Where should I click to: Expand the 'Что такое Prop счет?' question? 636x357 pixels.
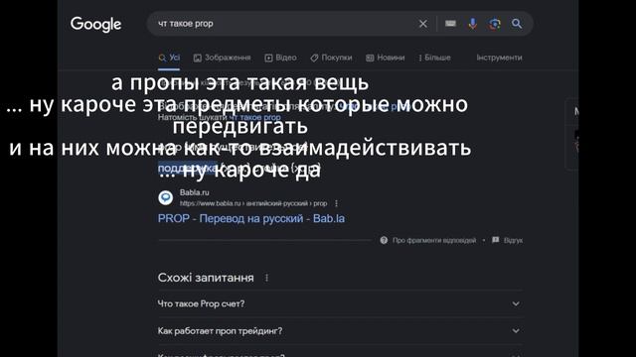[x=340, y=304]
